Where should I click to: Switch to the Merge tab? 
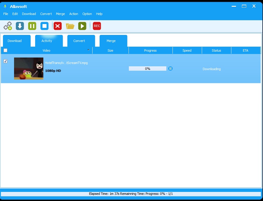pos(113,41)
